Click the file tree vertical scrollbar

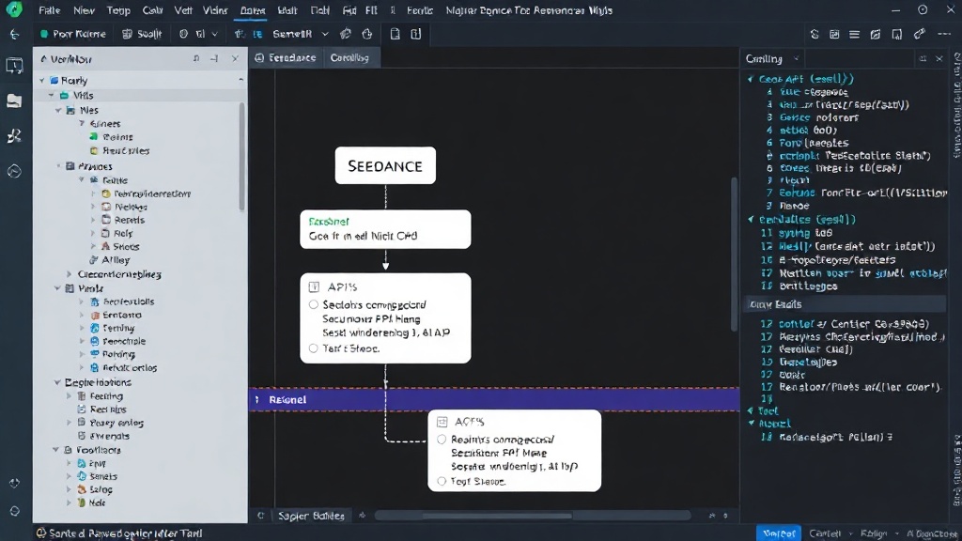tap(241, 157)
